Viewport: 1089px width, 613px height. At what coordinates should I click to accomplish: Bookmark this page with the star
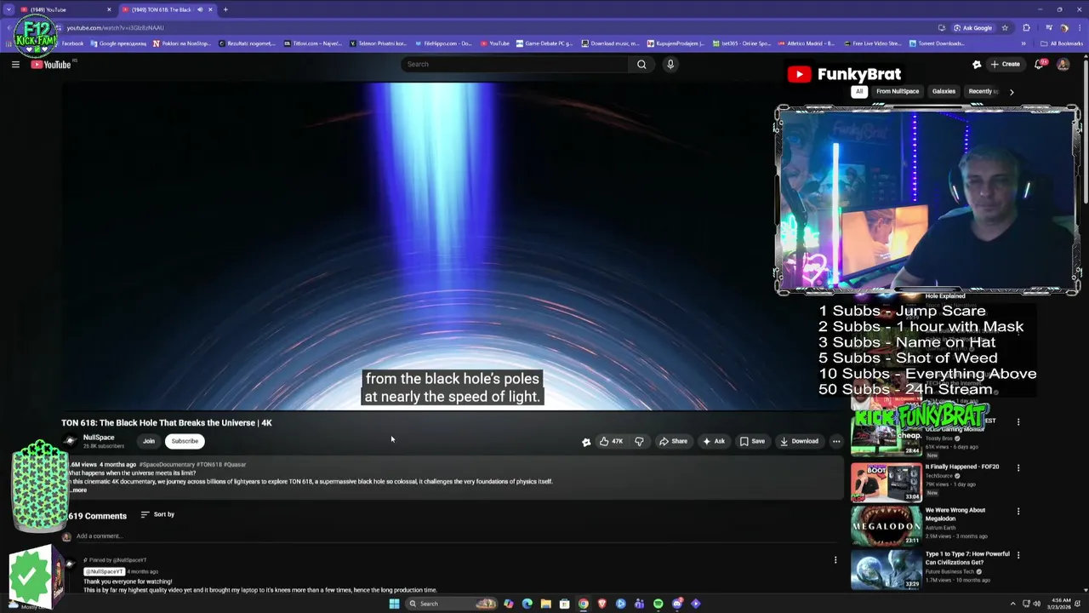(1005, 27)
